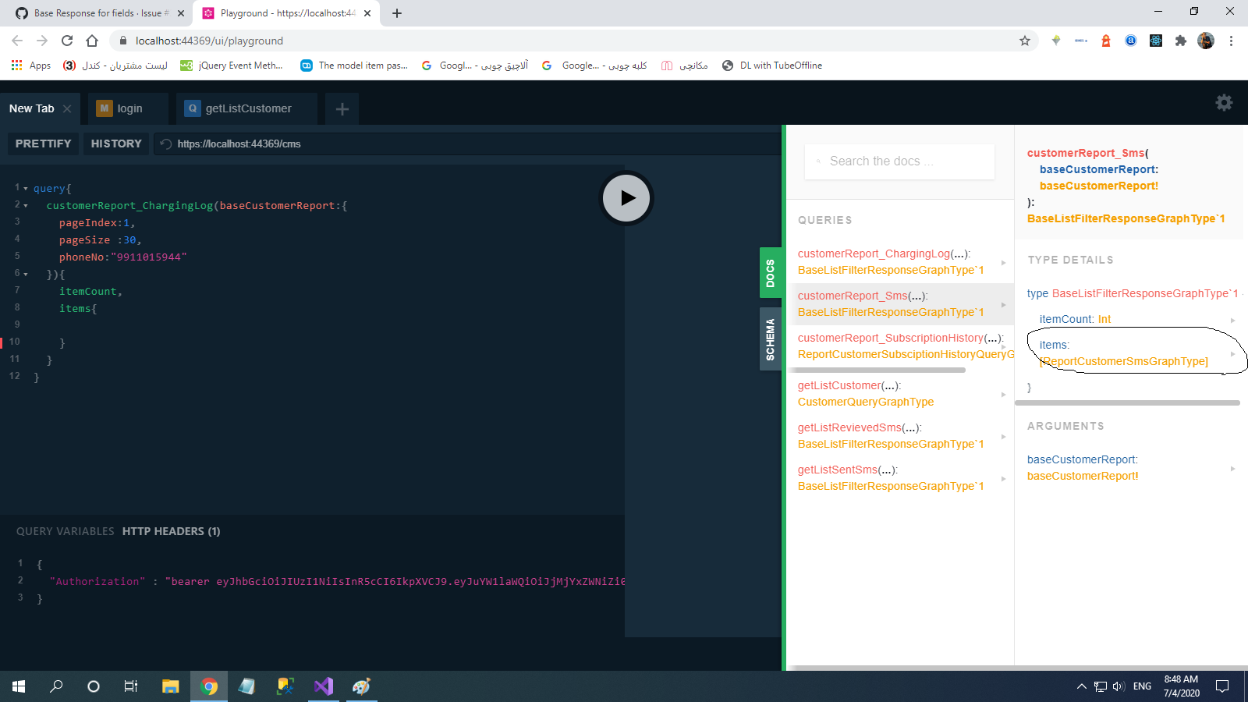Switch to the HTTP HEADERS tab
This screenshot has width=1248, height=702.
171,531
